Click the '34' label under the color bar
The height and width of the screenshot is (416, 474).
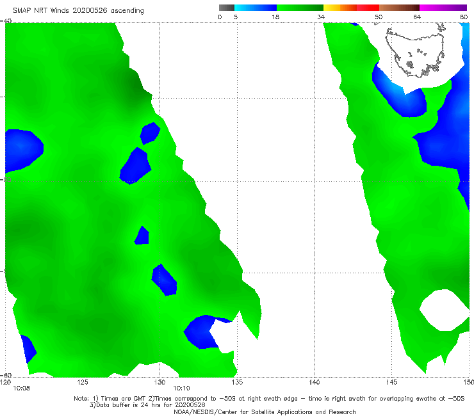[x=321, y=17]
